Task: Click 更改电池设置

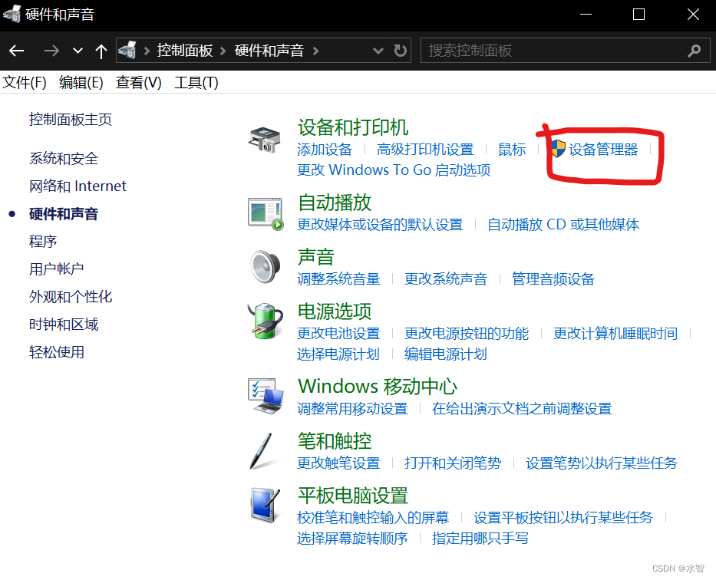Action: coord(338,333)
